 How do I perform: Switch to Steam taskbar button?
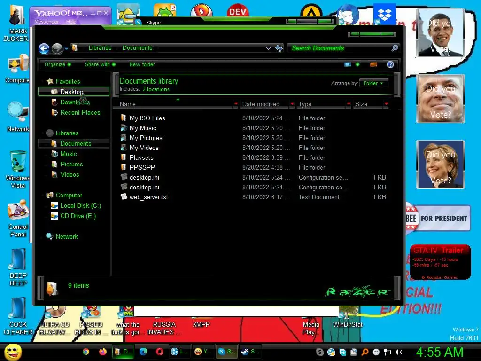[250, 352]
